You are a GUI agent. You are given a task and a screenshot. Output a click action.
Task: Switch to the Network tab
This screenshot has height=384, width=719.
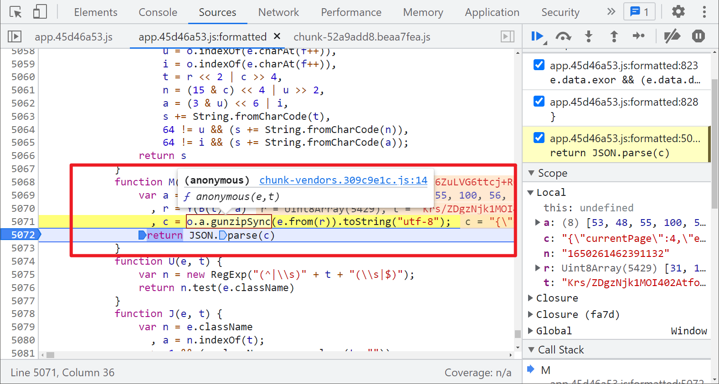pos(278,12)
